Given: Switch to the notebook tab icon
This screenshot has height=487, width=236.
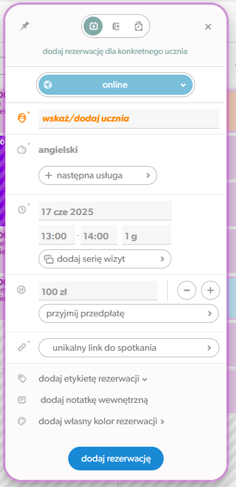Looking at the screenshot, I should point(116,27).
